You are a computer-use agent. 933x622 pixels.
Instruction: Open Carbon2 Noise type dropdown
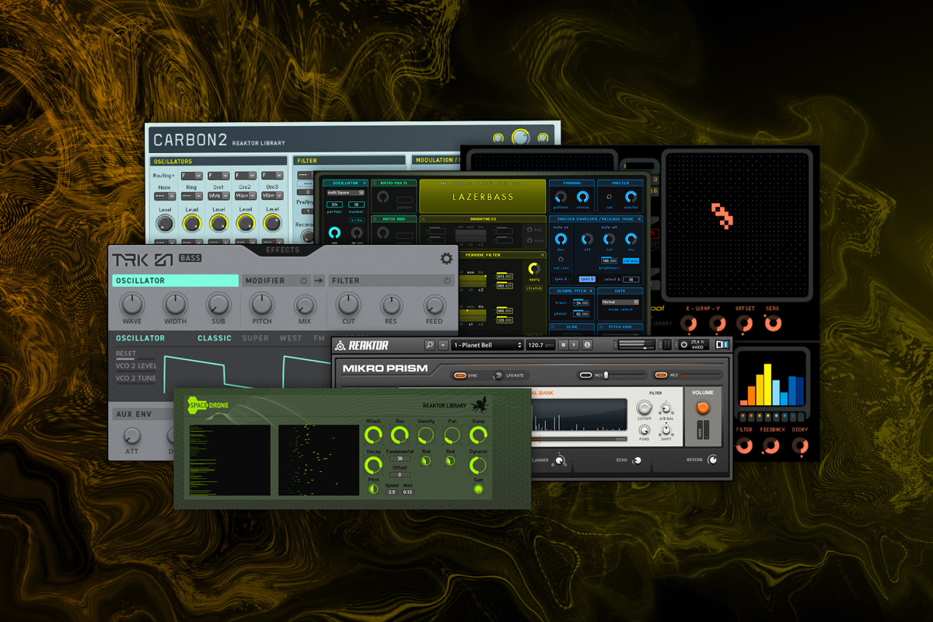pyautogui.click(x=165, y=196)
